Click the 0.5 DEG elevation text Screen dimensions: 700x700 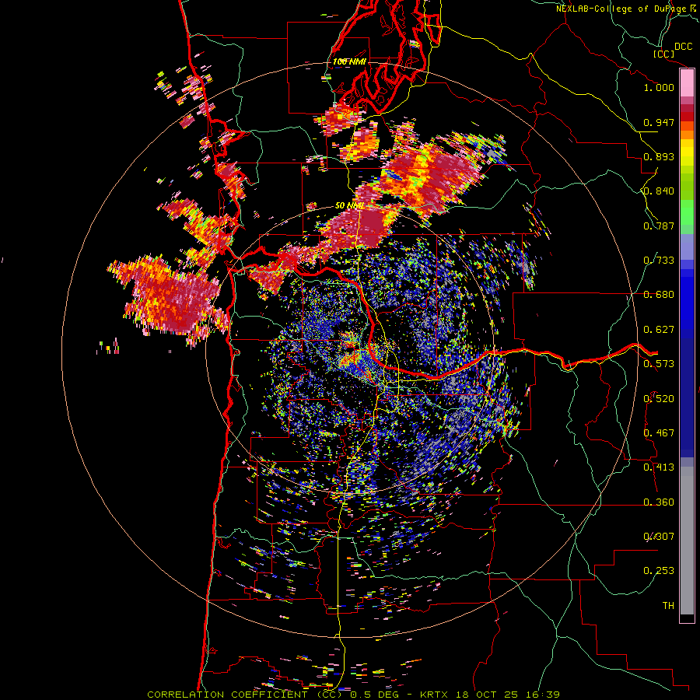374,695
